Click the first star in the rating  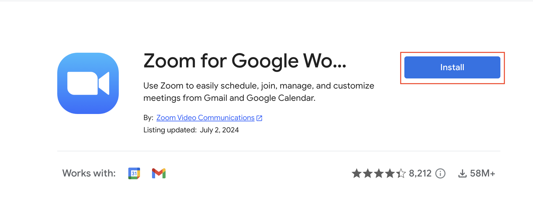(x=357, y=173)
